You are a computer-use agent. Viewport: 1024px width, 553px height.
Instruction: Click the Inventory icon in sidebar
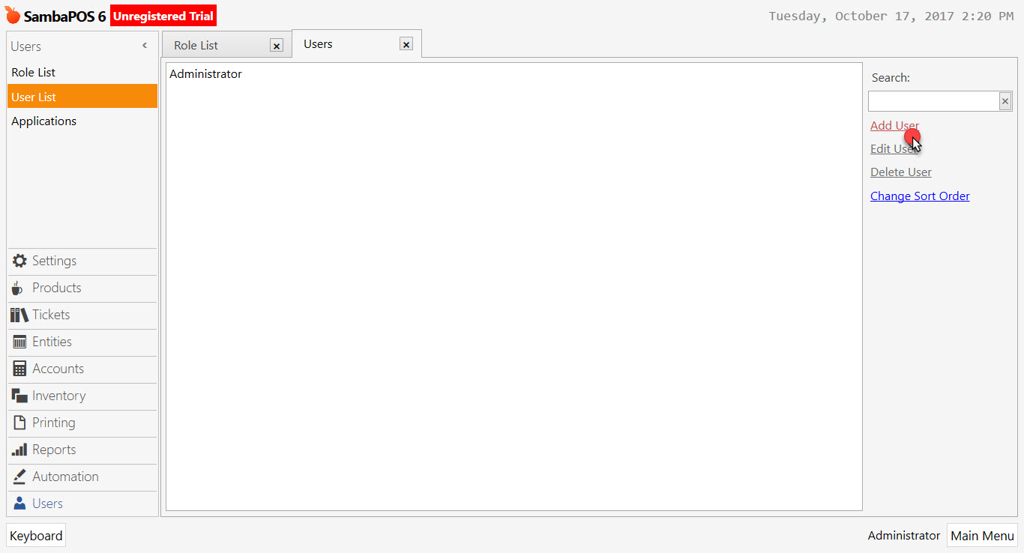(x=19, y=396)
